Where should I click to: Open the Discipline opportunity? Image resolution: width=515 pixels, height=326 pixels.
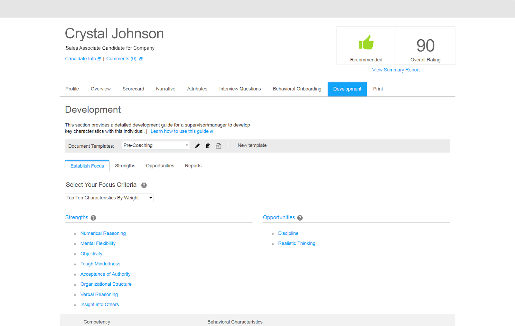click(288, 233)
